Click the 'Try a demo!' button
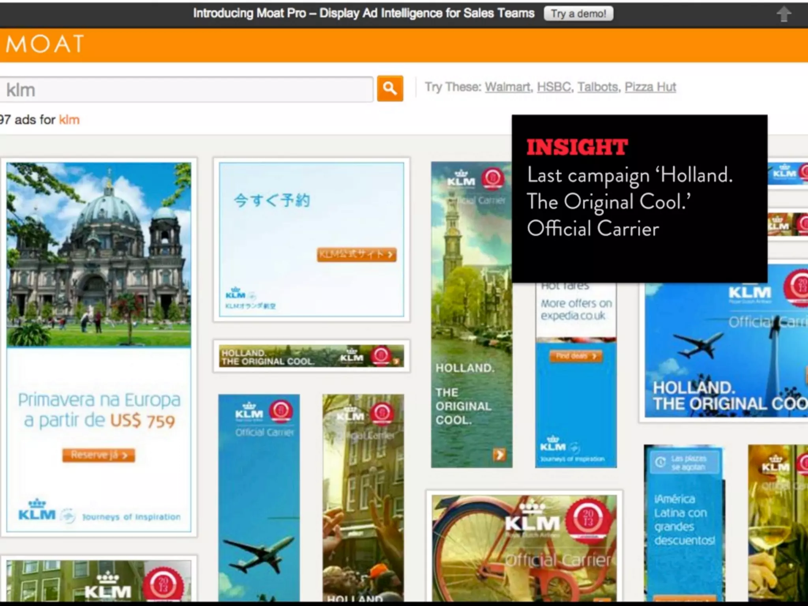The image size is (808, 606). click(x=578, y=13)
